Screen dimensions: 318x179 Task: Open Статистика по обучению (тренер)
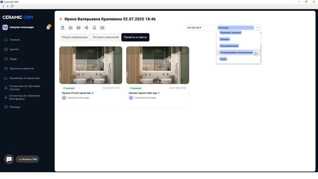pos(24,88)
